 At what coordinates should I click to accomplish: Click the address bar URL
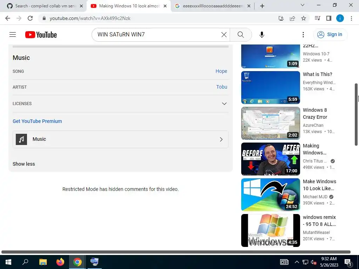(x=90, y=18)
